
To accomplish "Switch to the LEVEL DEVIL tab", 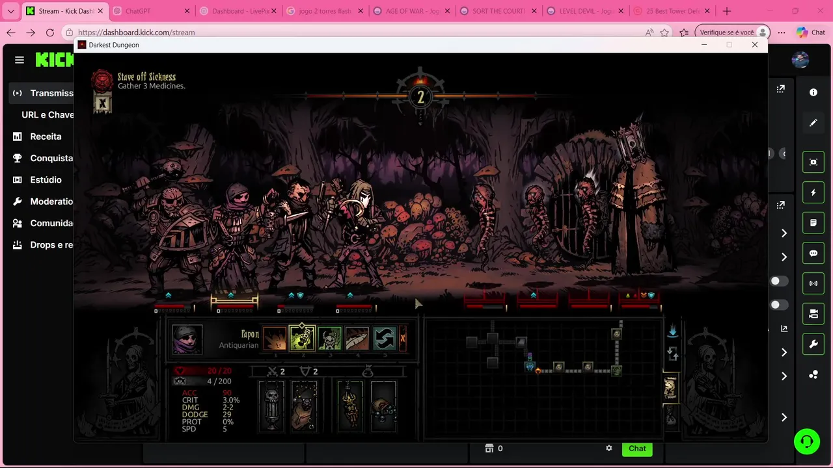I will pyautogui.click(x=585, y=11).
